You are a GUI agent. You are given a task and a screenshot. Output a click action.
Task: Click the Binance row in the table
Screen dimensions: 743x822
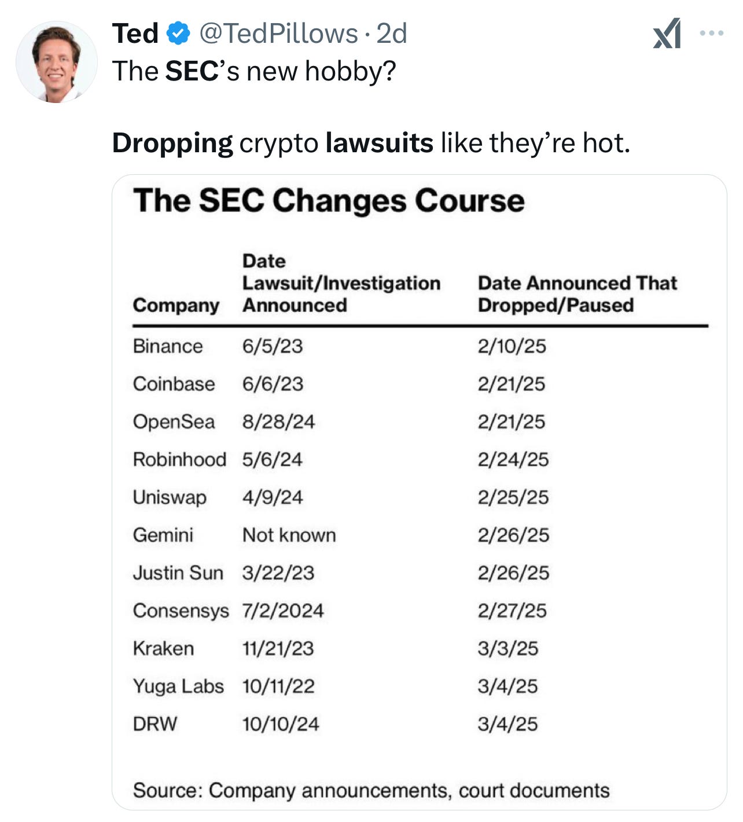(420, 346)
